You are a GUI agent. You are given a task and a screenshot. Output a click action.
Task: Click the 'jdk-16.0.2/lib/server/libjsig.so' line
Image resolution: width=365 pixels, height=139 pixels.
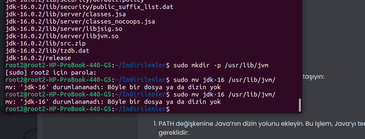(64, 29)
